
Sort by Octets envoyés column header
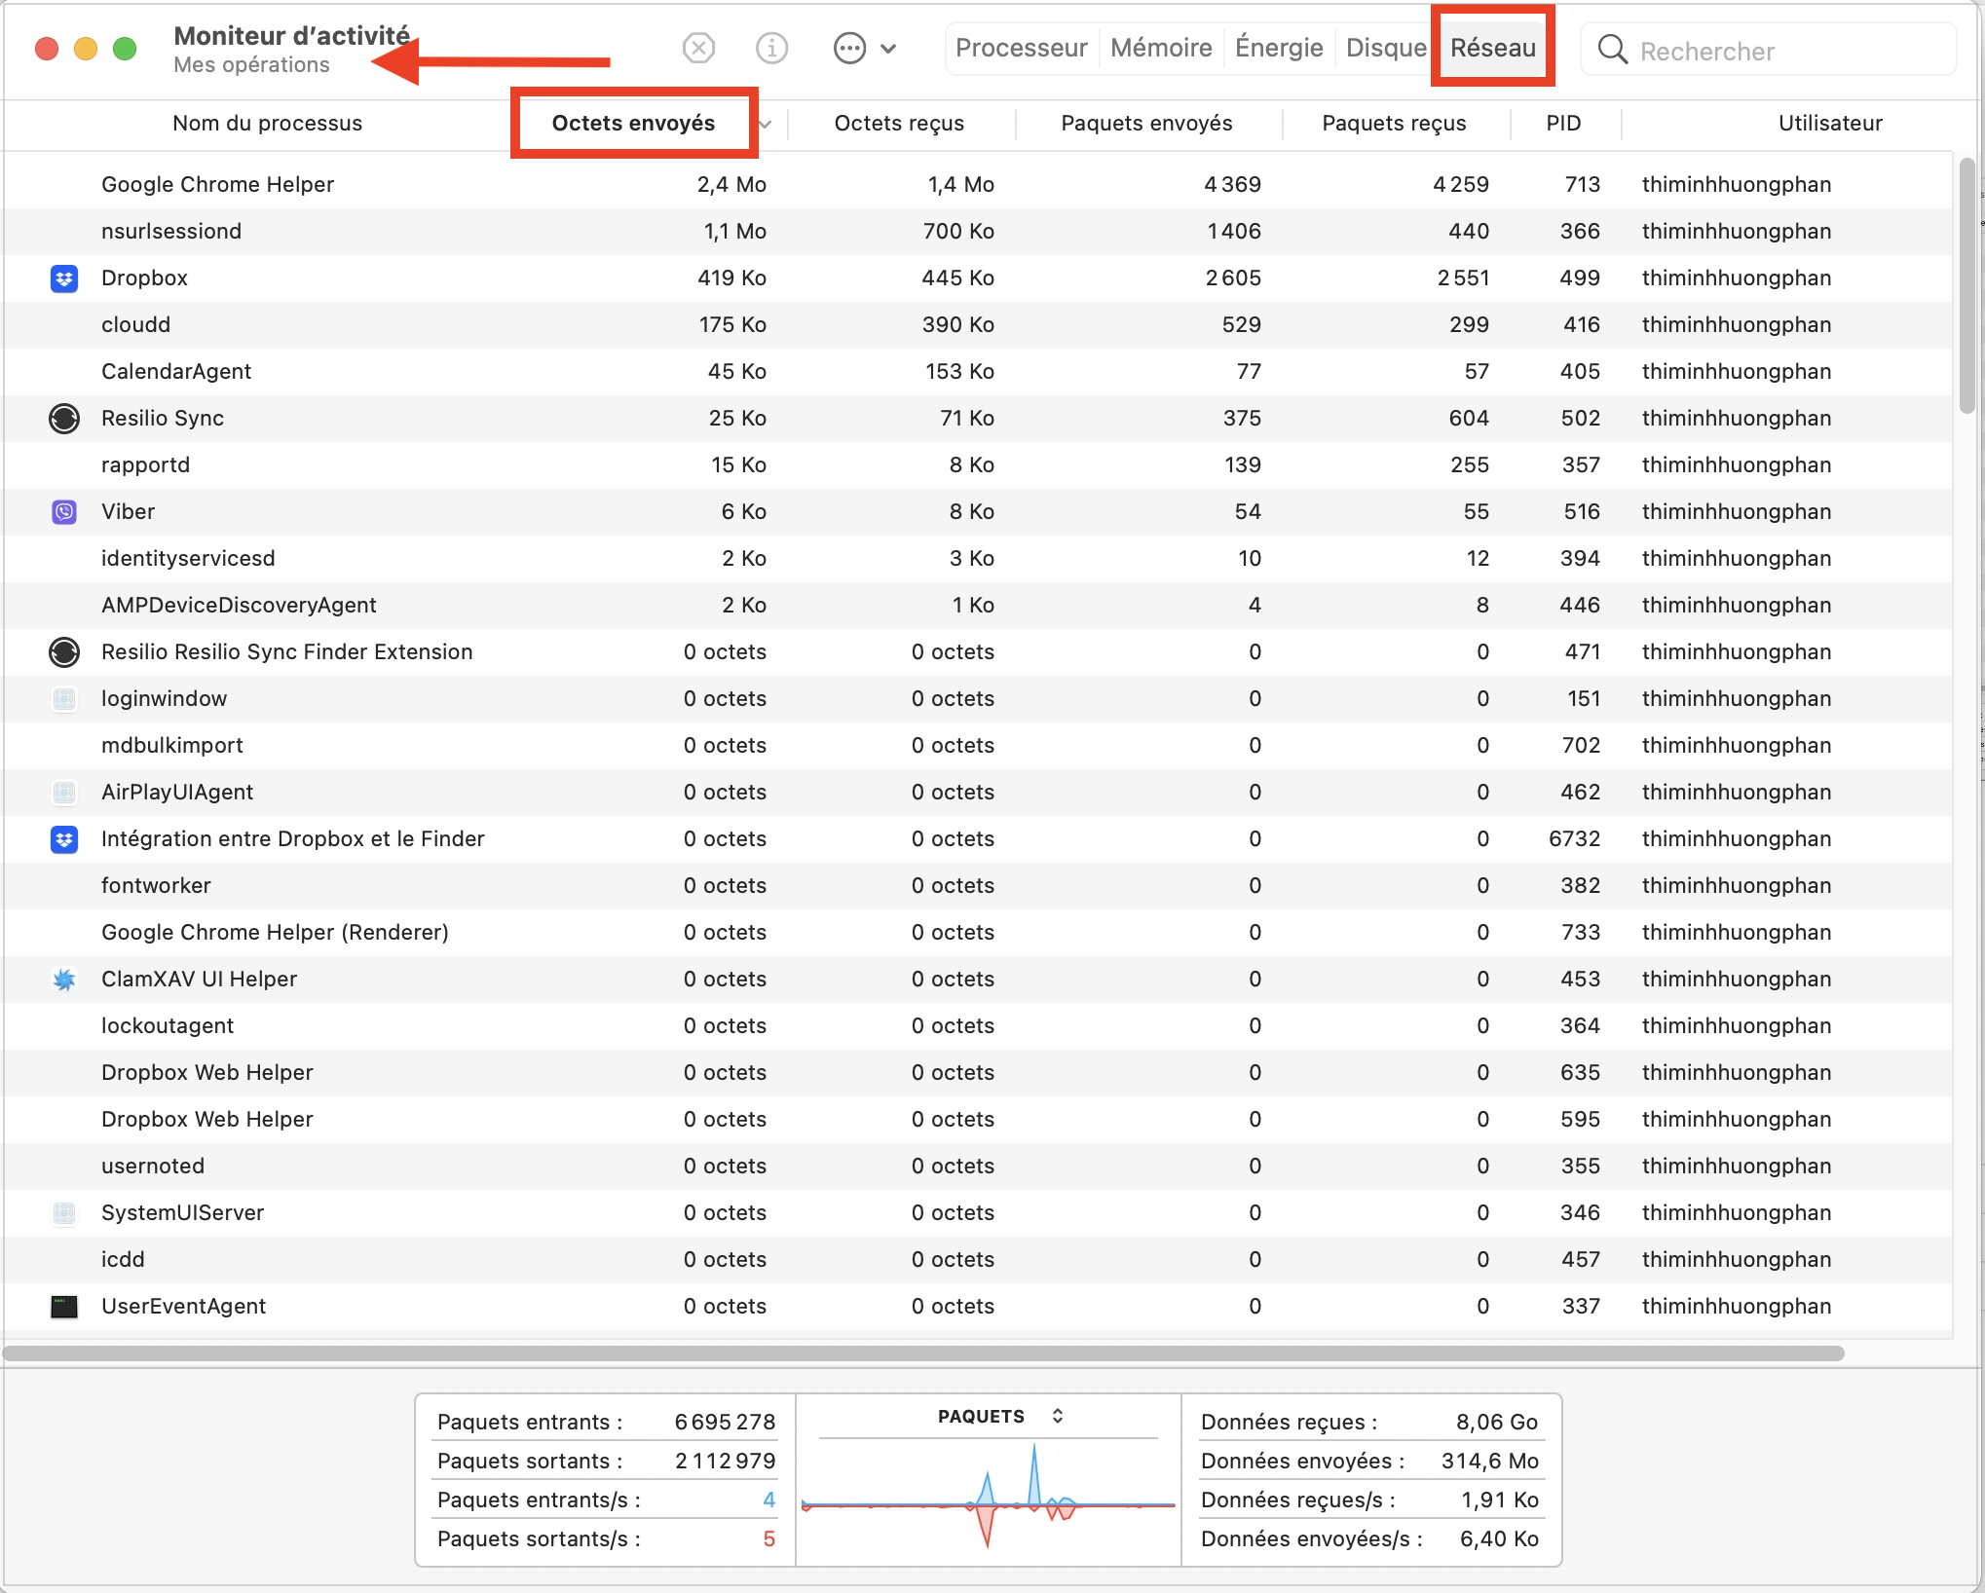click(x=633, y=124)
